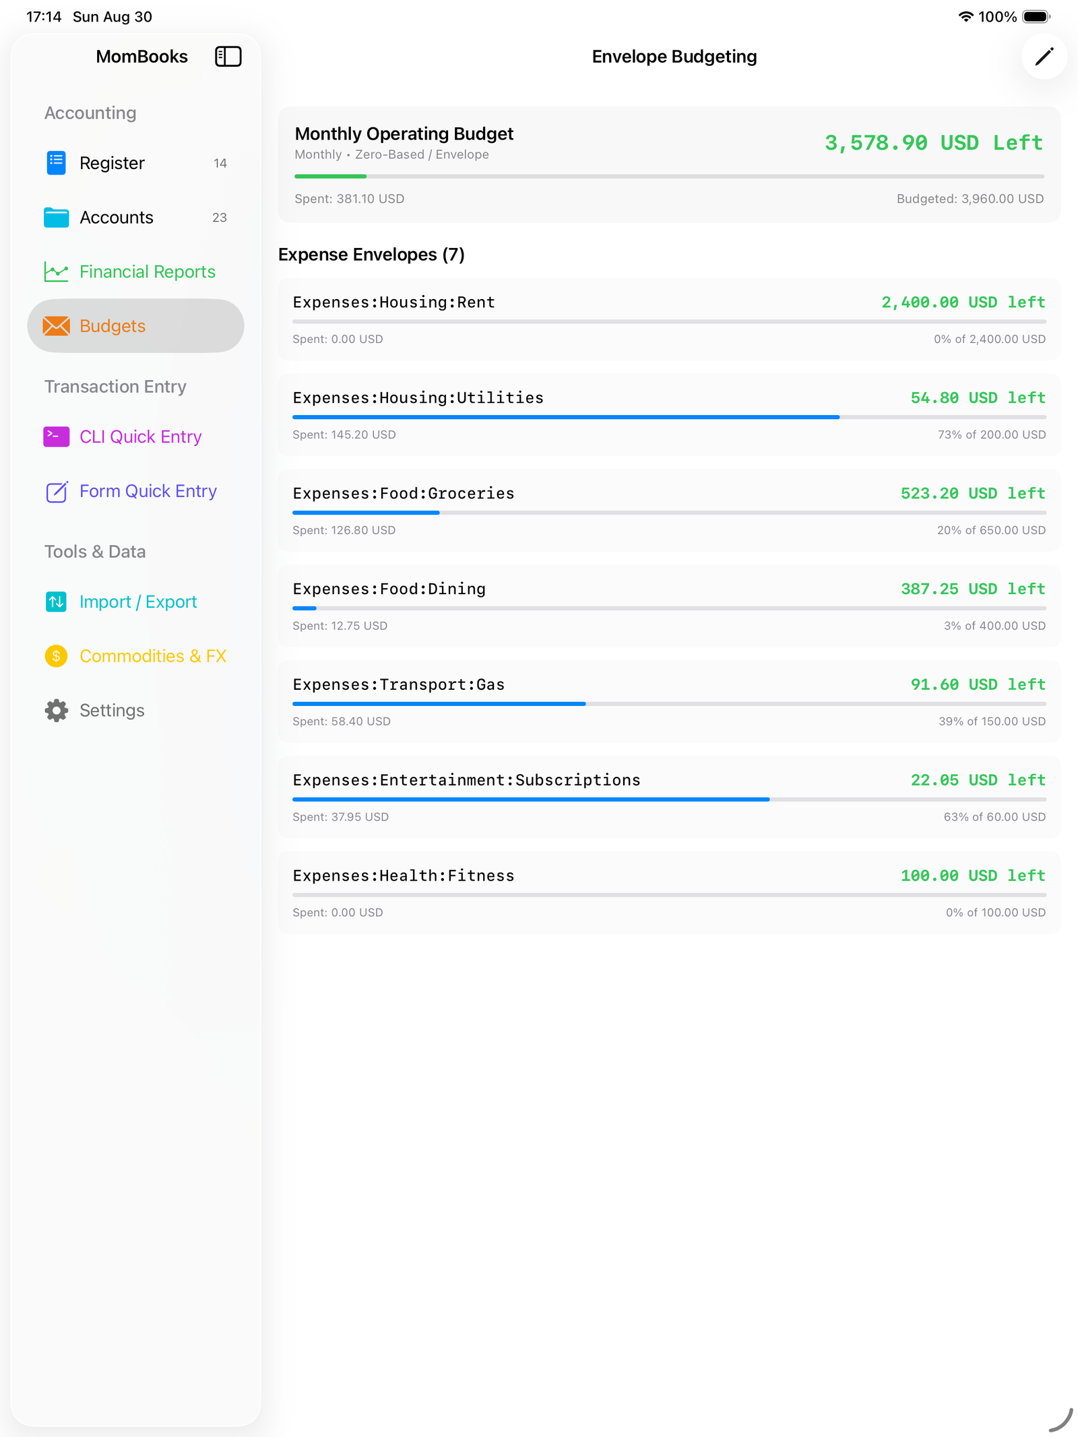
Task: Click the Accounts folder icon
Action: 57,218
